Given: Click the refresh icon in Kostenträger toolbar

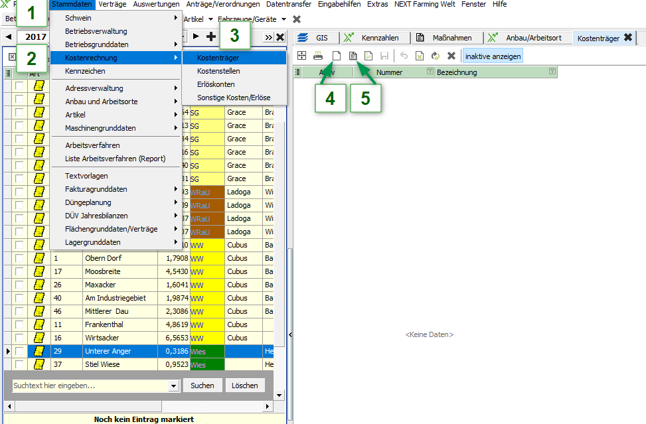Looking at the screenshot, I should (x=436, y=56).
